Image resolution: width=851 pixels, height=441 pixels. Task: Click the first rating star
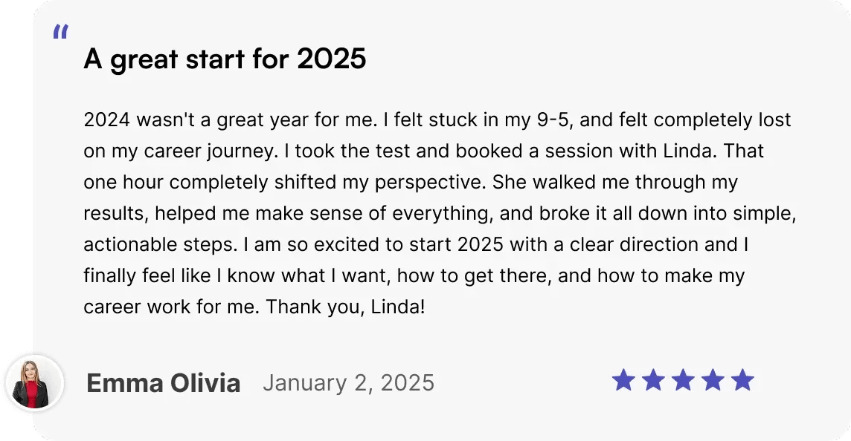(x=623, y=380)
